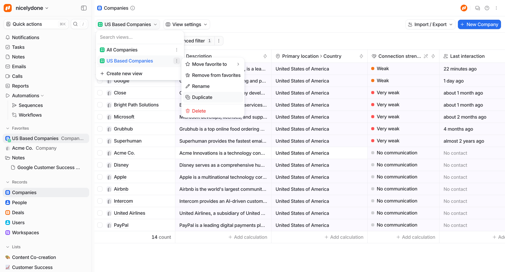Choose Remove from favorites in context menu
505x272 pixels.
(x=213, y=75)
